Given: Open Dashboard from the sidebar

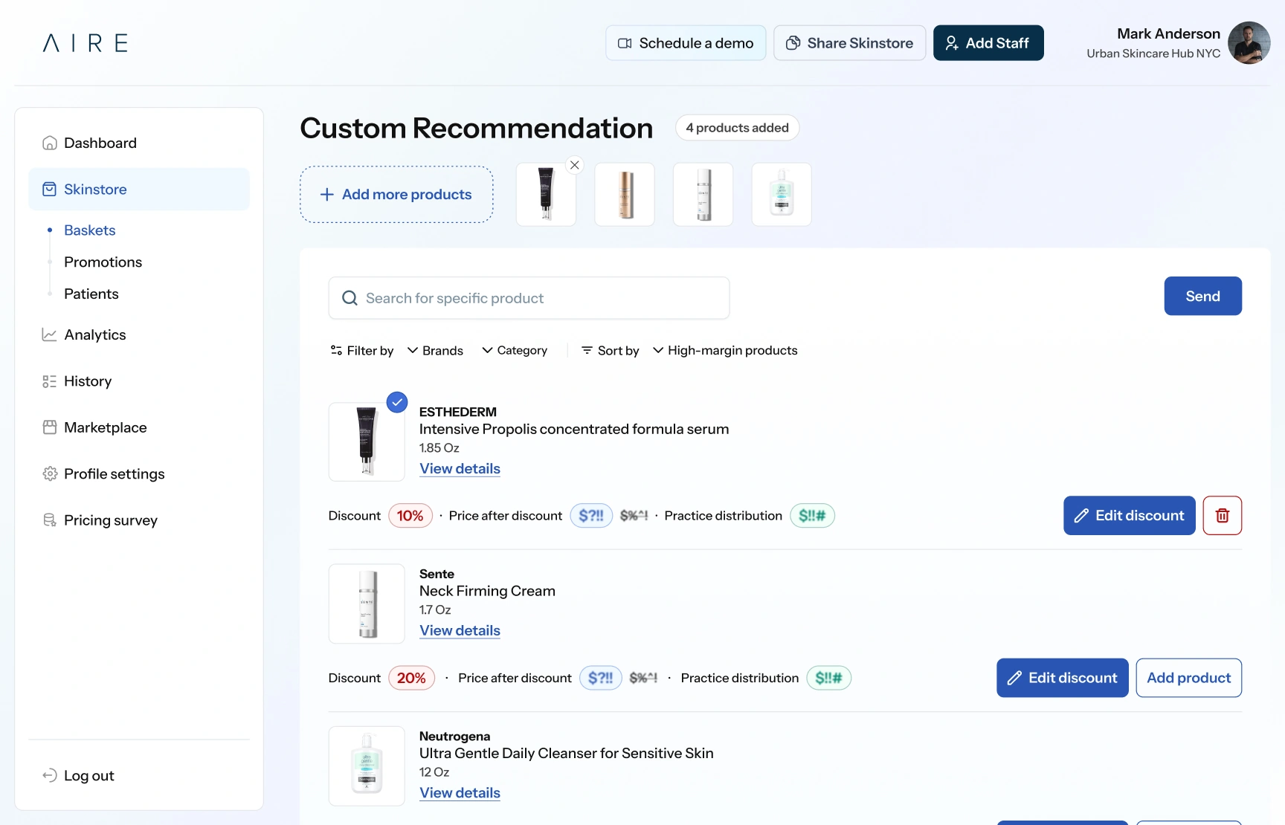Looking at the screenshot, I should coord(100,143).
